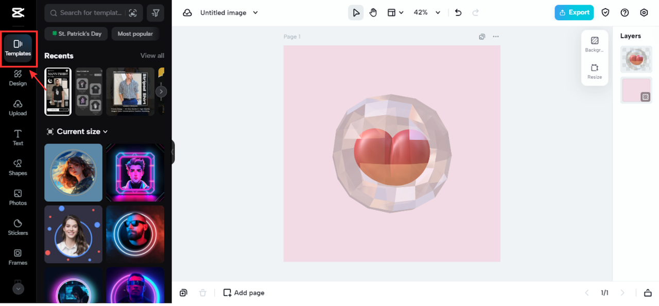Open Page 1 more options menu

pyautogui.click(x=496, y=37)
